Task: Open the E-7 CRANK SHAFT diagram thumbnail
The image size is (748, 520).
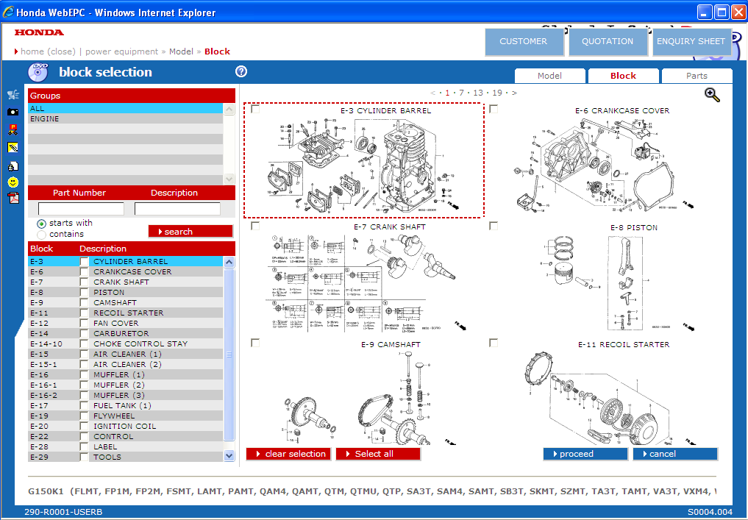Action: pyautogui.click(x=365, y=282)
